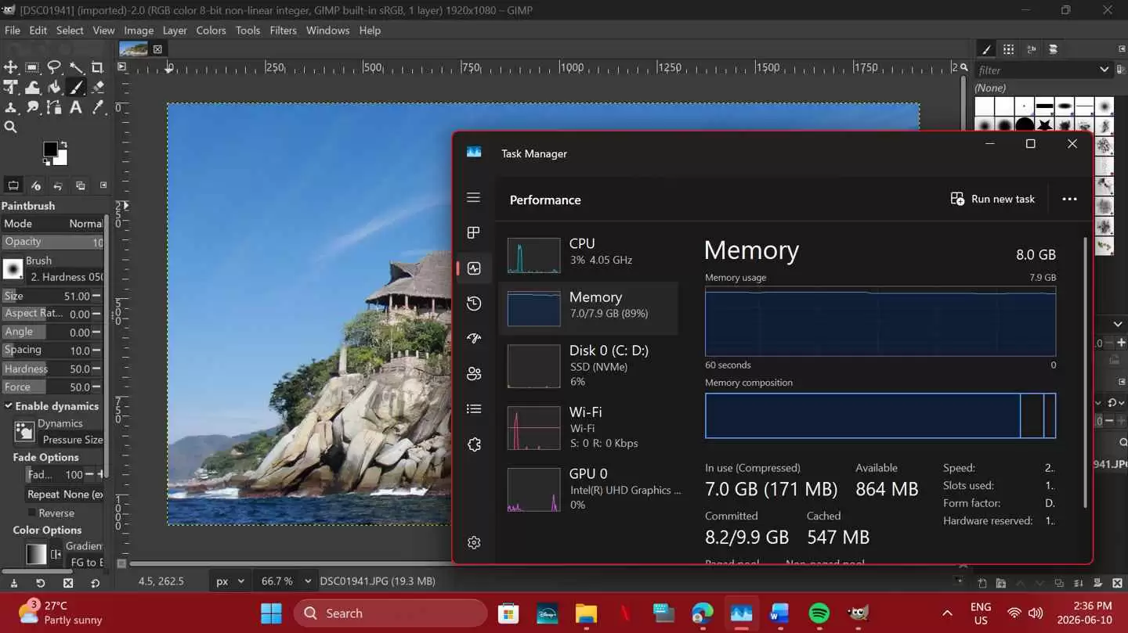Screen dimensions: 1128x633
Task: Click the white background color swatch
Action: point(61,159)
